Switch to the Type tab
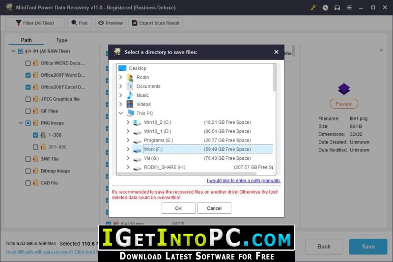The height and width of the screenshot is (262, 393). pyautogui.click(x=62, y=40)
